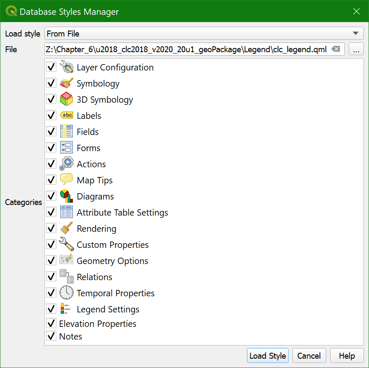Viewport: 369px width, 368px height.
Task: Click the Map Tips speech bubble icon
Action: tap(67, 180)
